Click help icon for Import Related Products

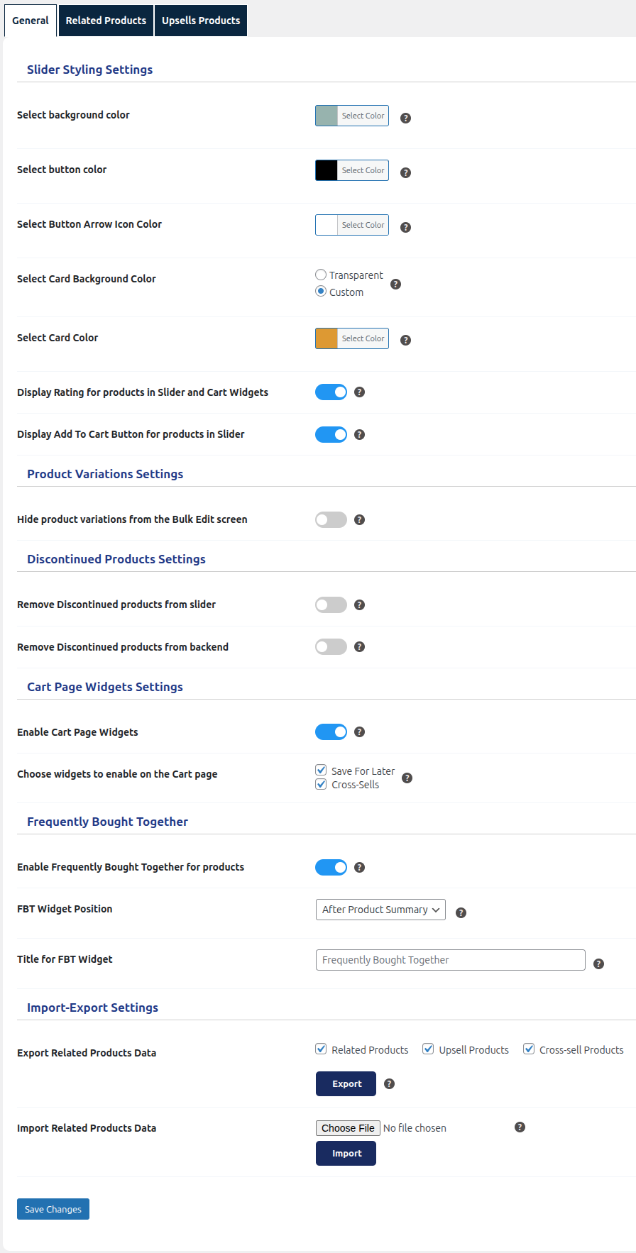click(x=520, y=1127)
